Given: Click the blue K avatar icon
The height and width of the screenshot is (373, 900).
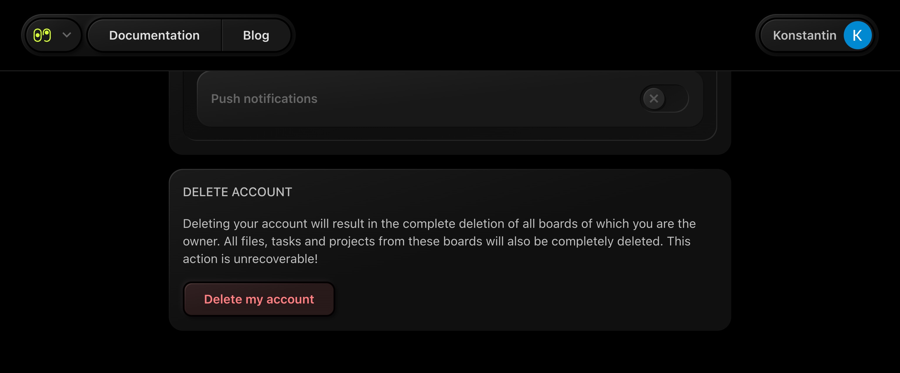Looking at the screenshot, I should click(857, 35).
